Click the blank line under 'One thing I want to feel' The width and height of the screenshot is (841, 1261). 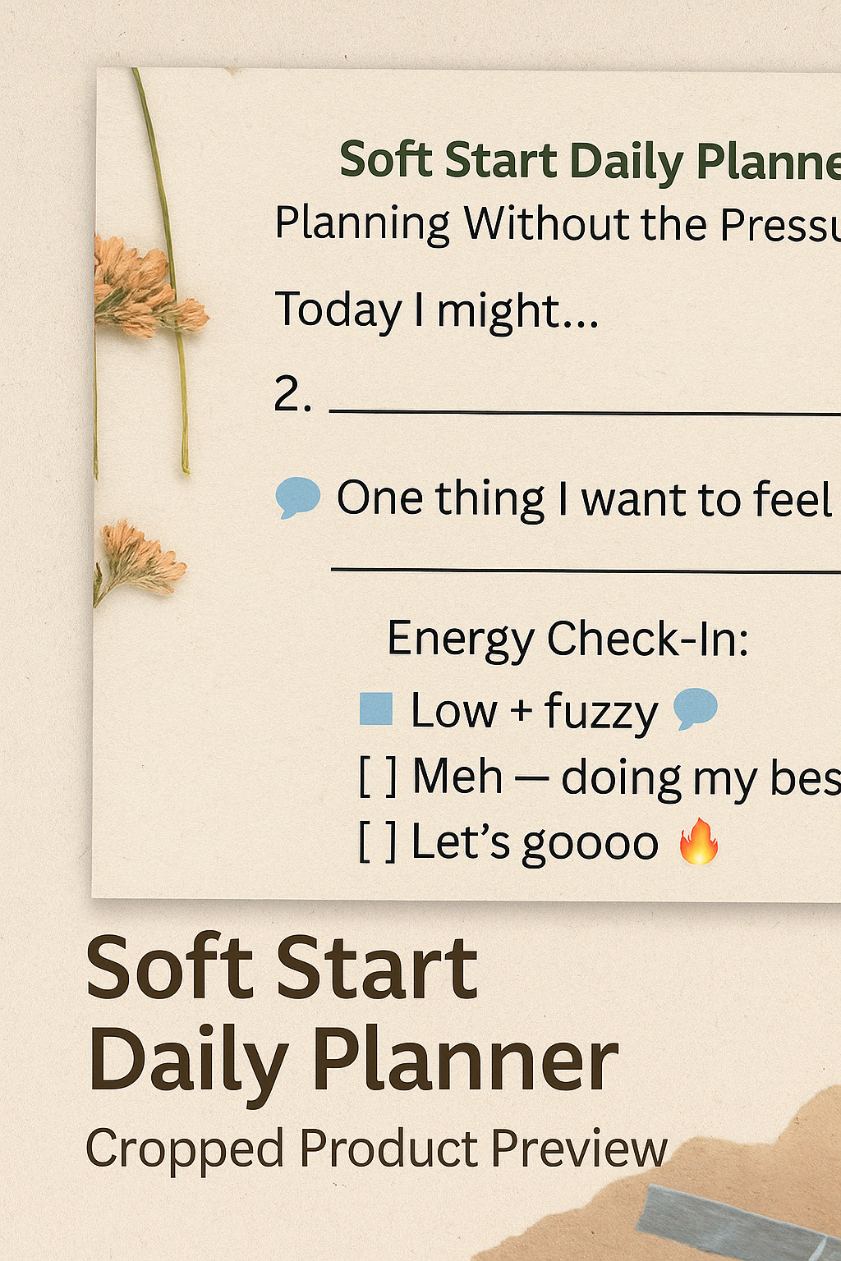(x=586, y=569)
